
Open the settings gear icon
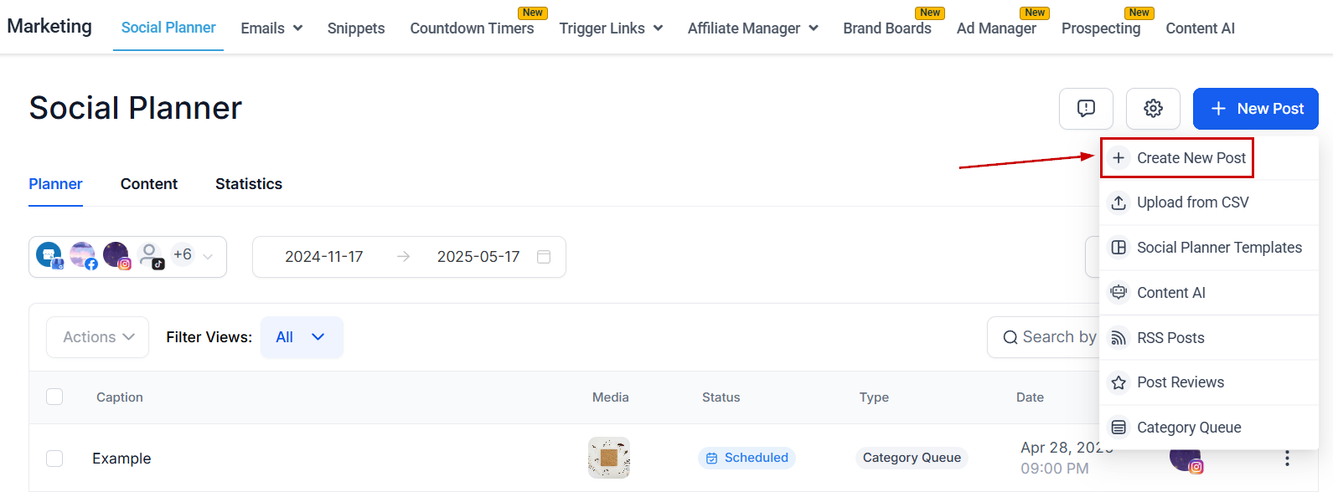coord(1153,109)
